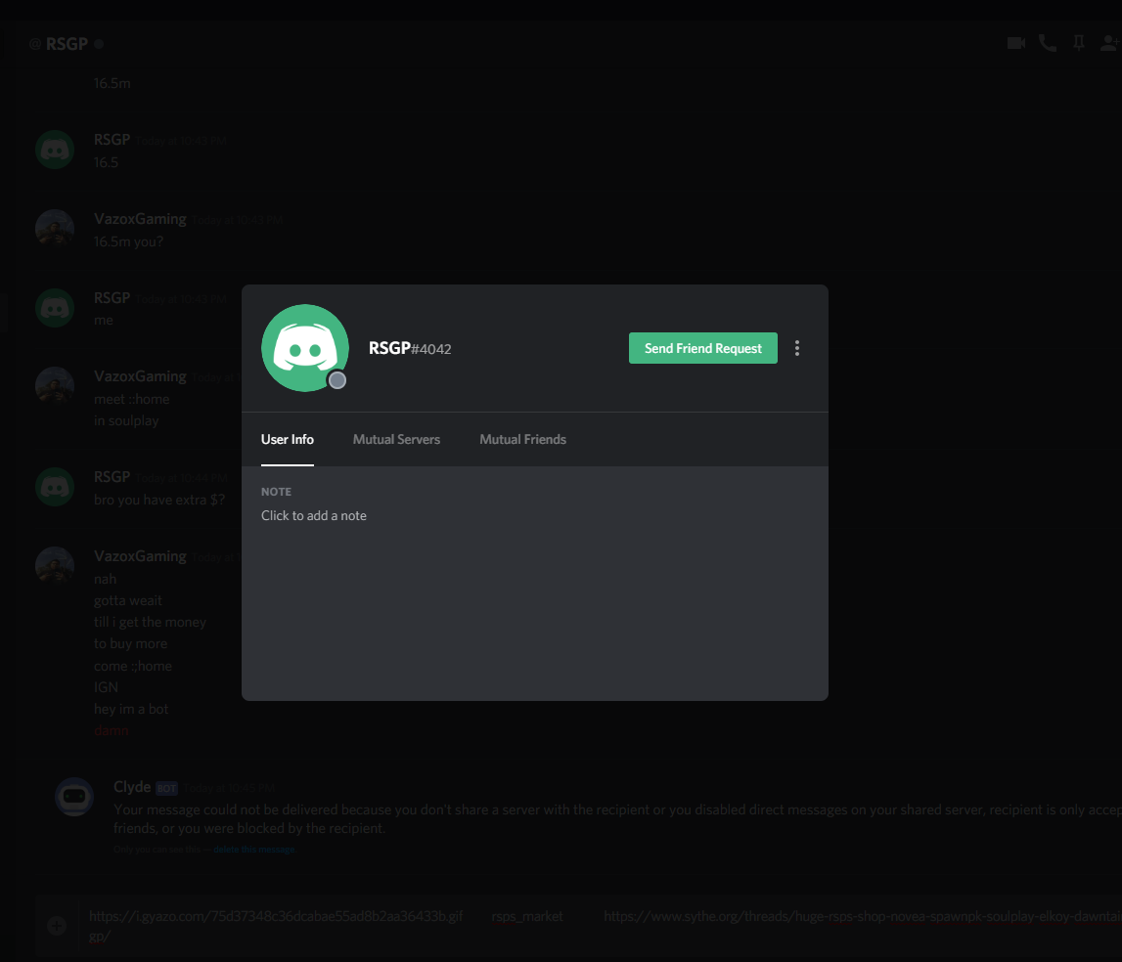This screenshot has width=1122, height=962.
Task: Click the upload attachment plus icon
Action: coord(57,926)
